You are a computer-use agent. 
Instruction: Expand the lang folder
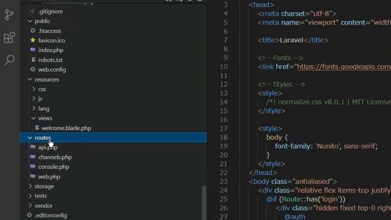tap(34, 109)
